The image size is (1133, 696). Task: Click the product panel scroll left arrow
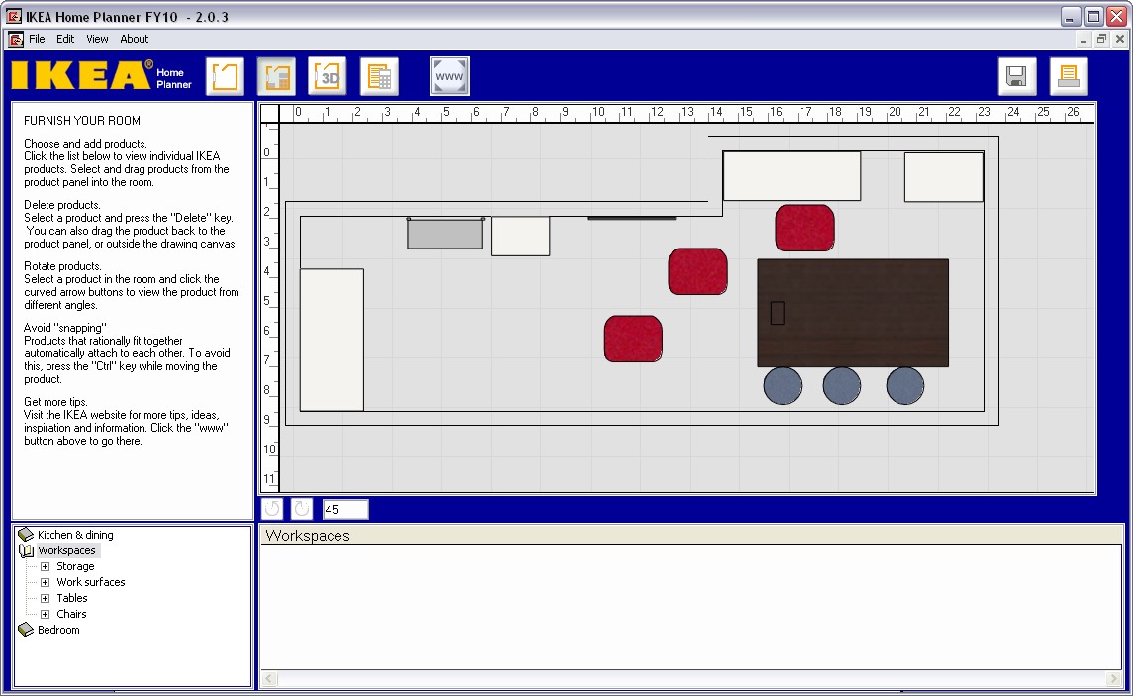[269, 679]
